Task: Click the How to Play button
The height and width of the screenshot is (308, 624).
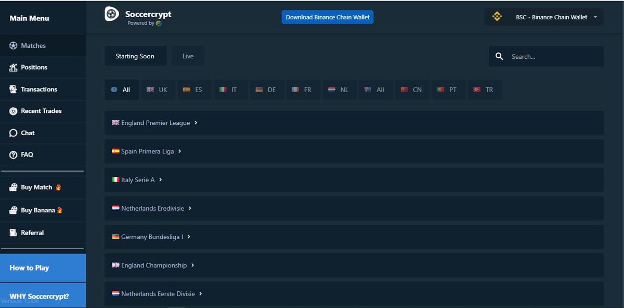Action: point(43,268)
